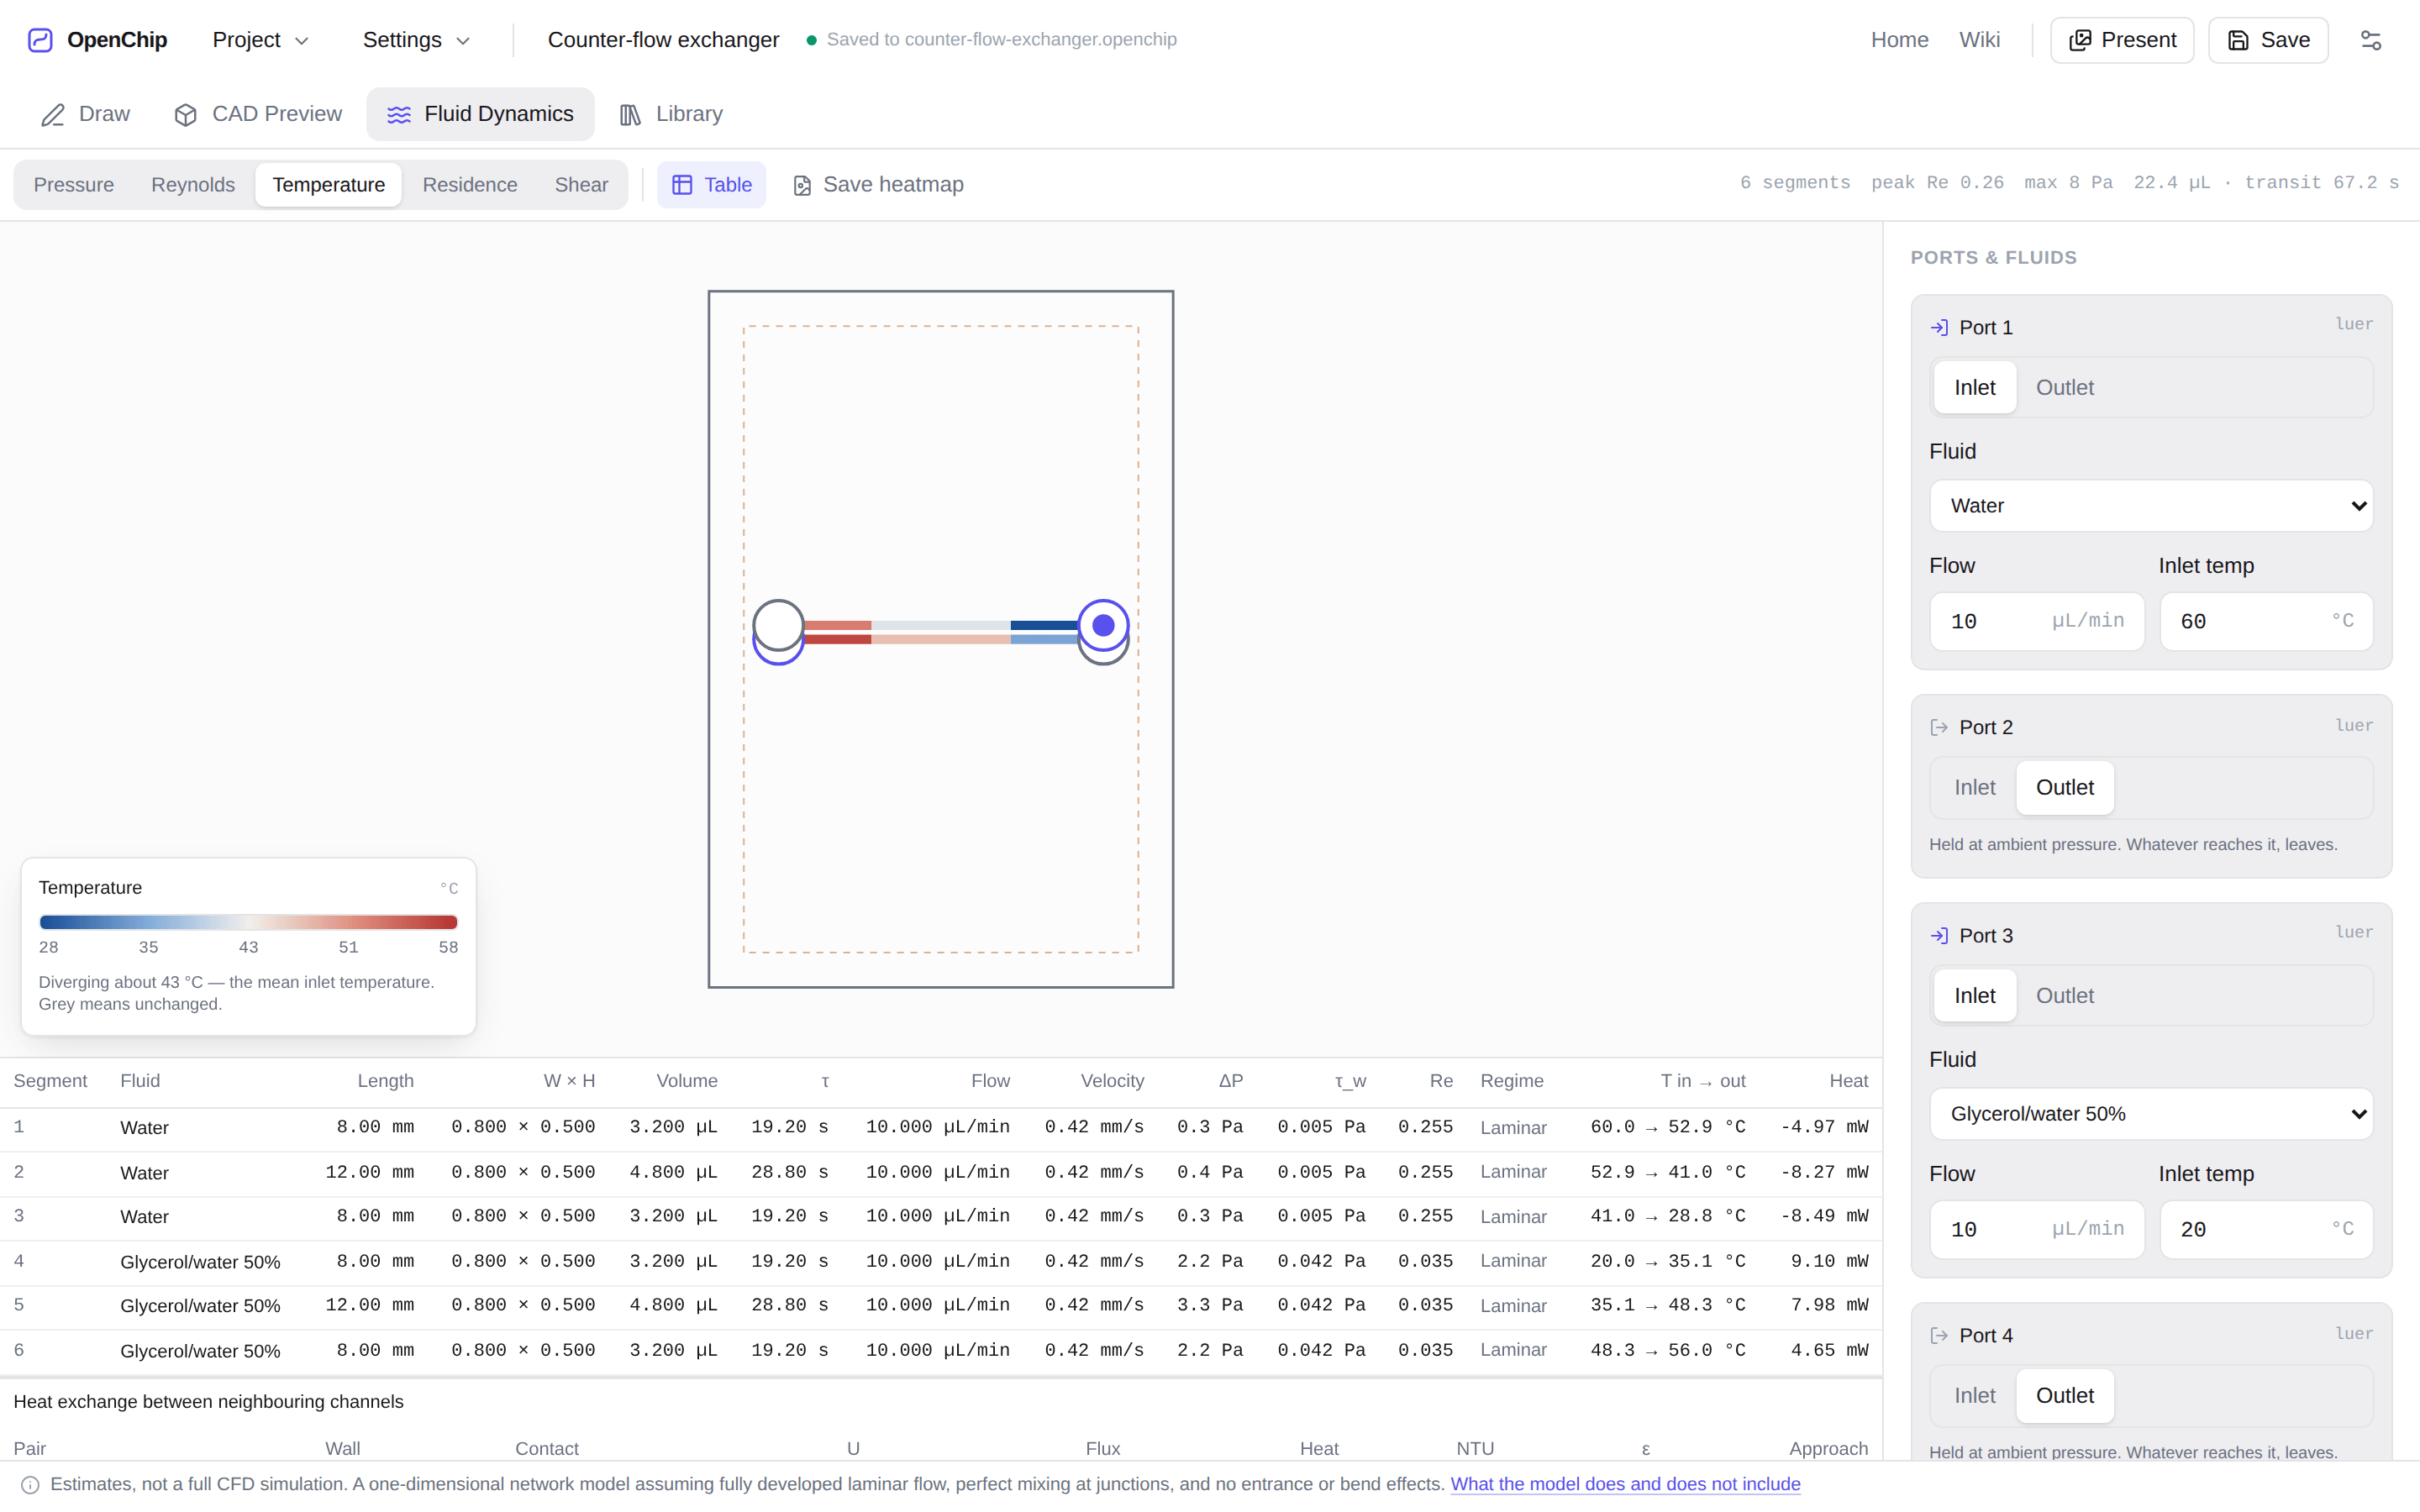Click the dark blue channel segment
Screen dimensions: 2420x1512
[1044, 625]
